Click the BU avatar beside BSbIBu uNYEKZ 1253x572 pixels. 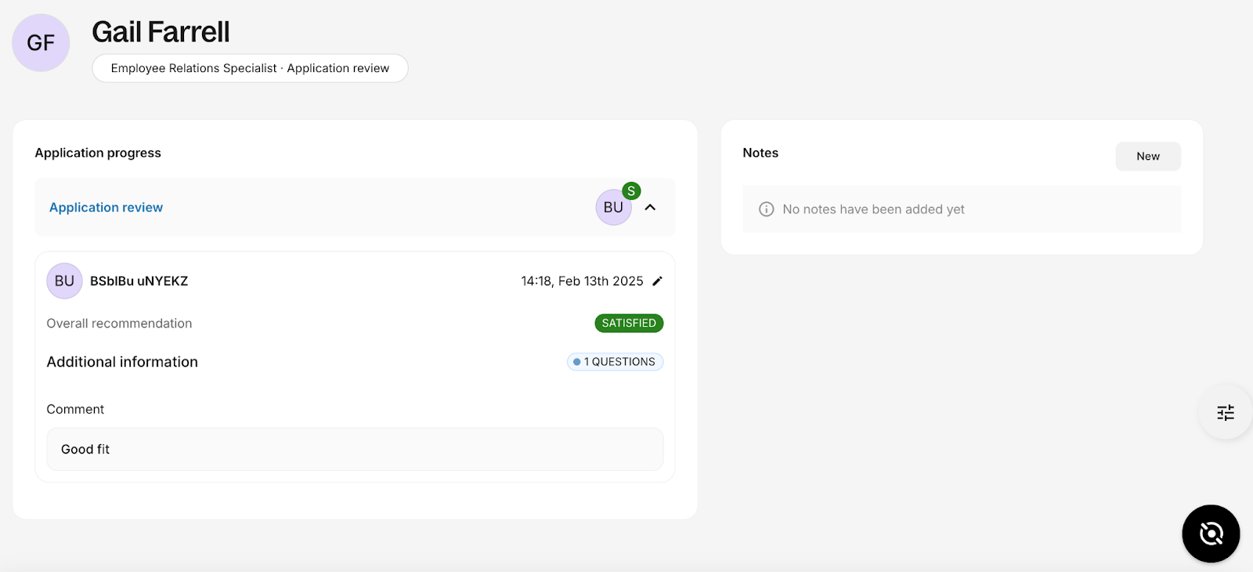click(64, 281)
